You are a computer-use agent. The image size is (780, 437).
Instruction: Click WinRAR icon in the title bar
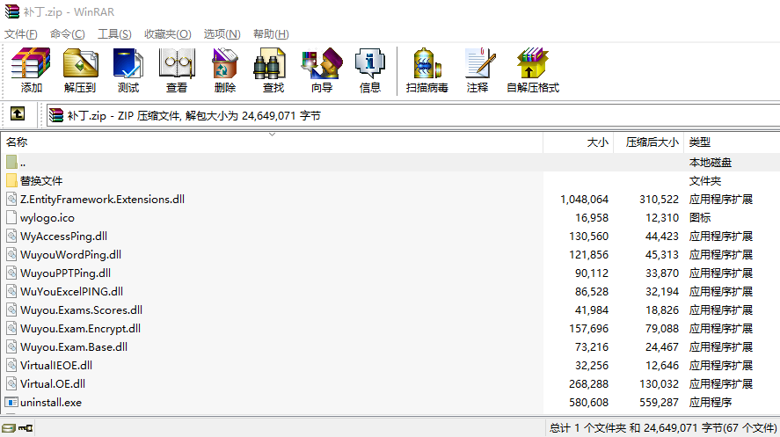pyautogui.click(x=12, y=11)
